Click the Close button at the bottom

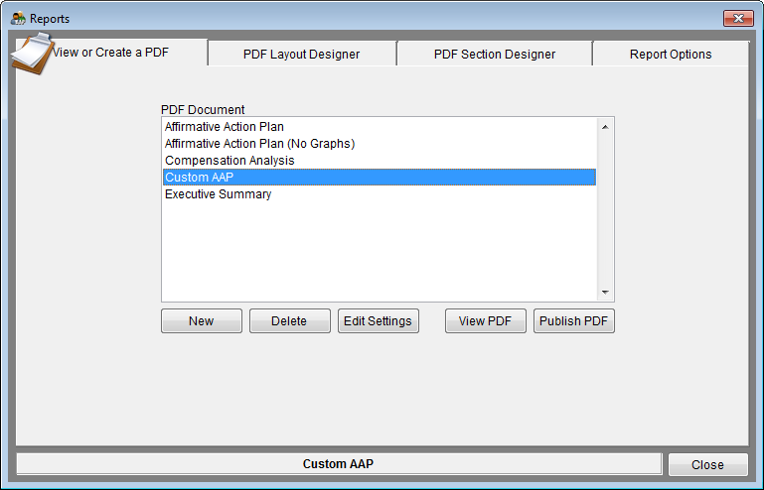click(x=707, y=464)
